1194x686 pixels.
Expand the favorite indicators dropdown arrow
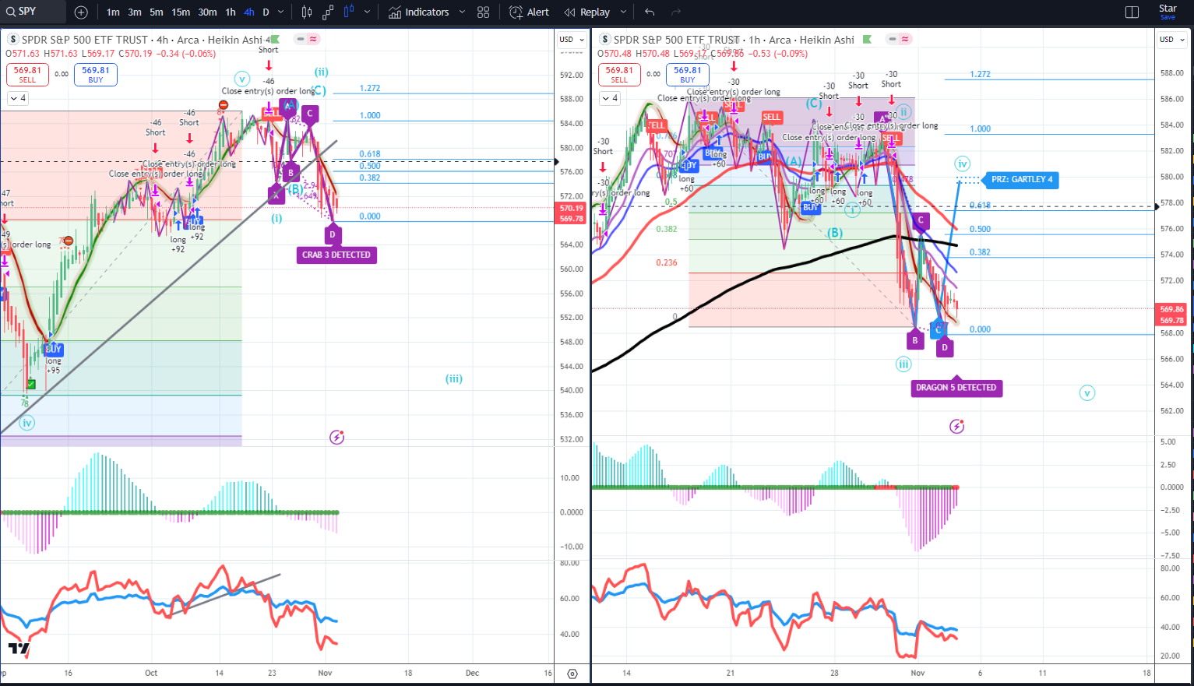[x=462, y=12]
